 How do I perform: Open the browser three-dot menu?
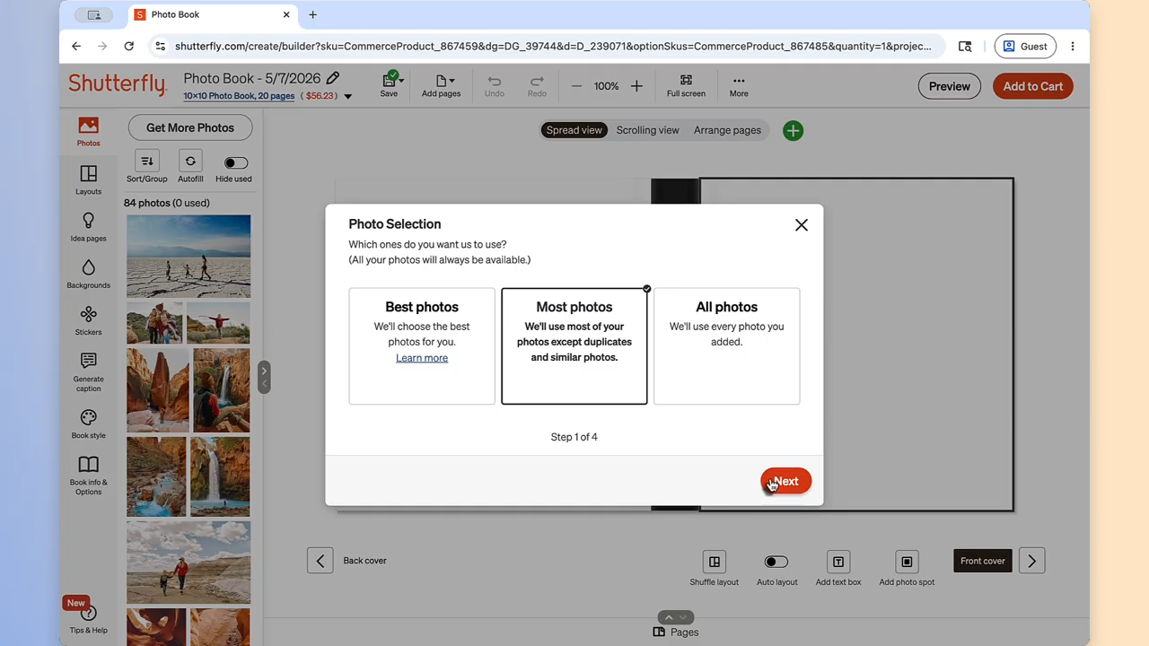[1073, 46]
